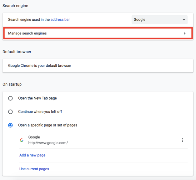The image size is (196, 180).
Task: Click the arrow icon beside Manage search engines
Action: 185,33
